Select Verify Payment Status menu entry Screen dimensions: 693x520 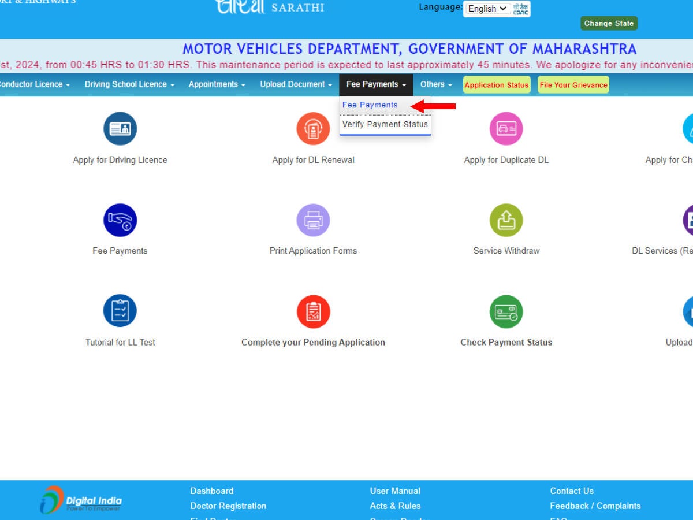[x=385, y=124]
